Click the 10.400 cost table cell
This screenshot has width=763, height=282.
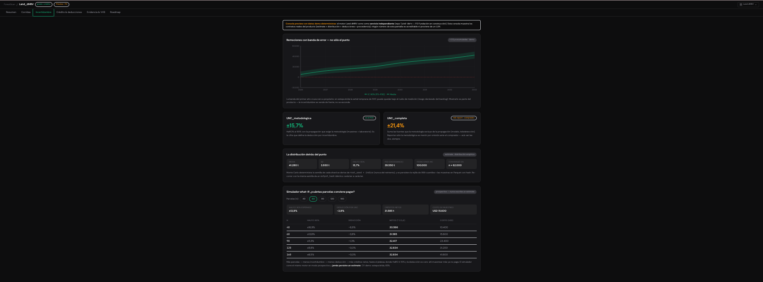pyautogui.click(x=444, y=227)
